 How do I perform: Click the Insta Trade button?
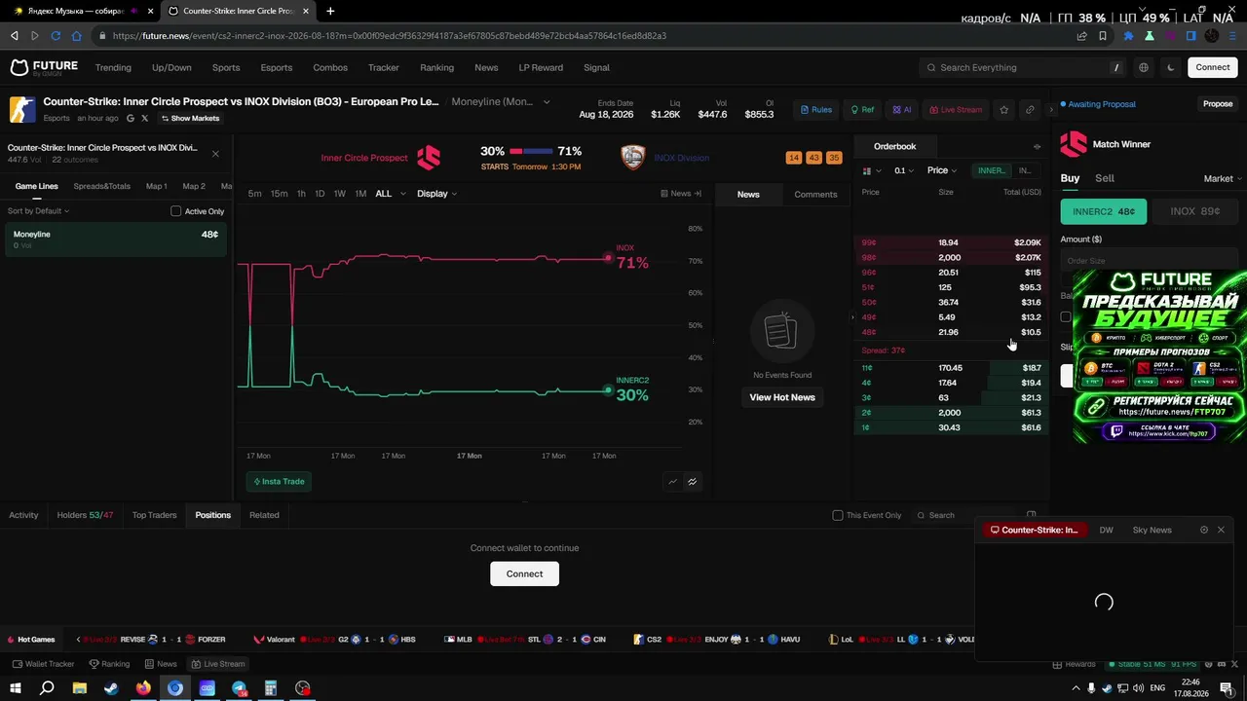pyautogui.click(x=279, y=481)
